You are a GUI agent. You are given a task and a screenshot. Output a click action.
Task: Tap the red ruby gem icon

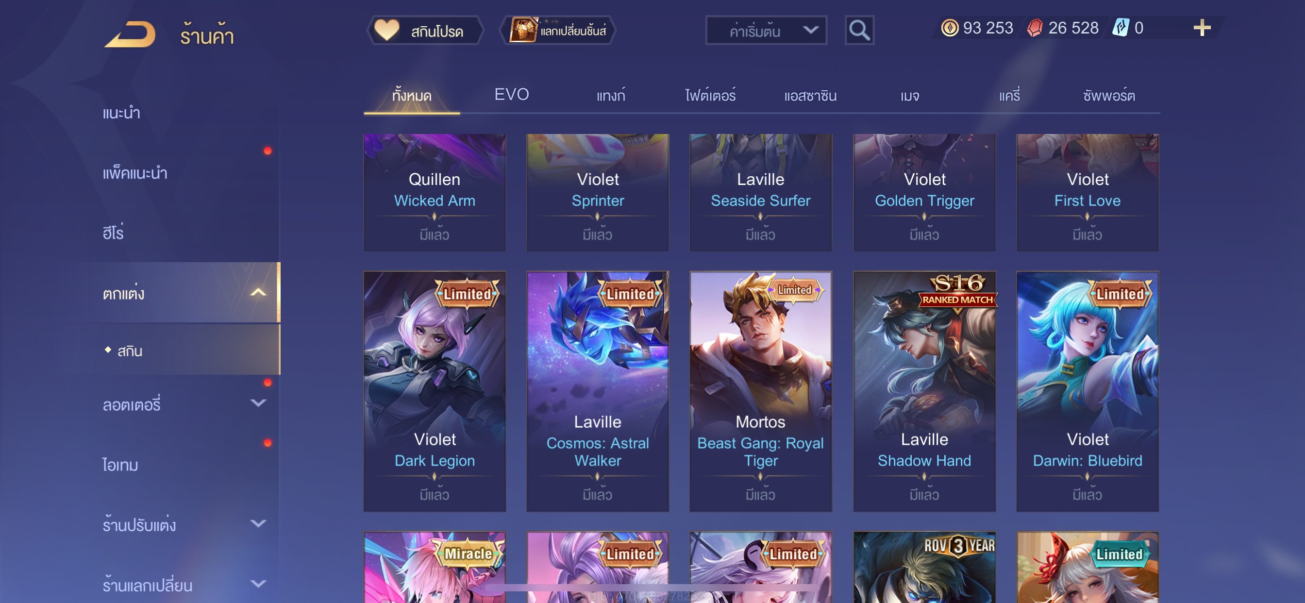coord(1035,28)
